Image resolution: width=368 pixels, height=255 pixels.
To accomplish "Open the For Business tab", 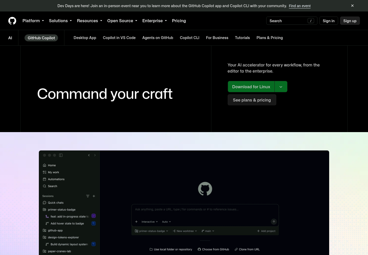I will pos(217,38).
